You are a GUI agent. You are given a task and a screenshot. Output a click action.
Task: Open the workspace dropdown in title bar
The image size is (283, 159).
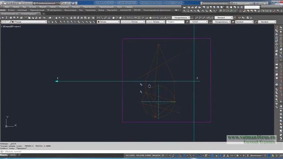pos(46,3)
